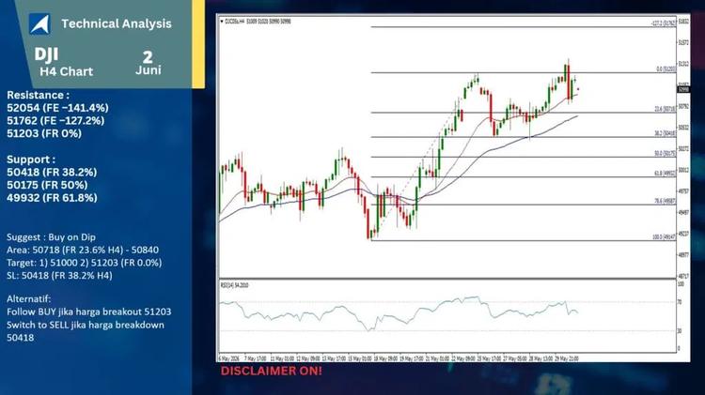Image resolution: width=705 pixels, height=395 pixels.
Task: Click the 49757 price axis label
Action: (x=683, y=191)
